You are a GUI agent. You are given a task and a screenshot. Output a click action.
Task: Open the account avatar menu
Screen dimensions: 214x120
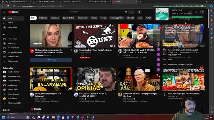202,12
